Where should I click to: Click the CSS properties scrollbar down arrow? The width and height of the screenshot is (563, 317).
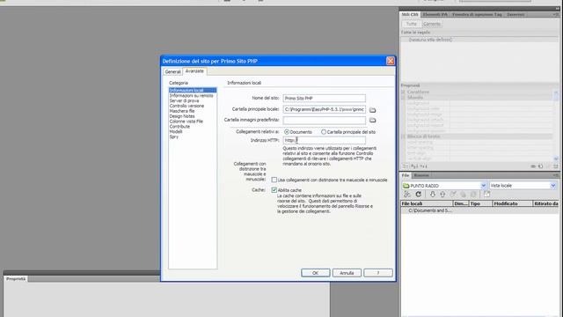point(556,158)
